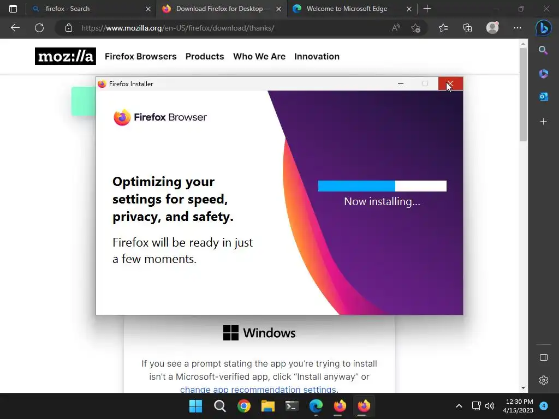Open the Who We Are menu
Screen dimensions: 559x419
click(x=259, y=56)
